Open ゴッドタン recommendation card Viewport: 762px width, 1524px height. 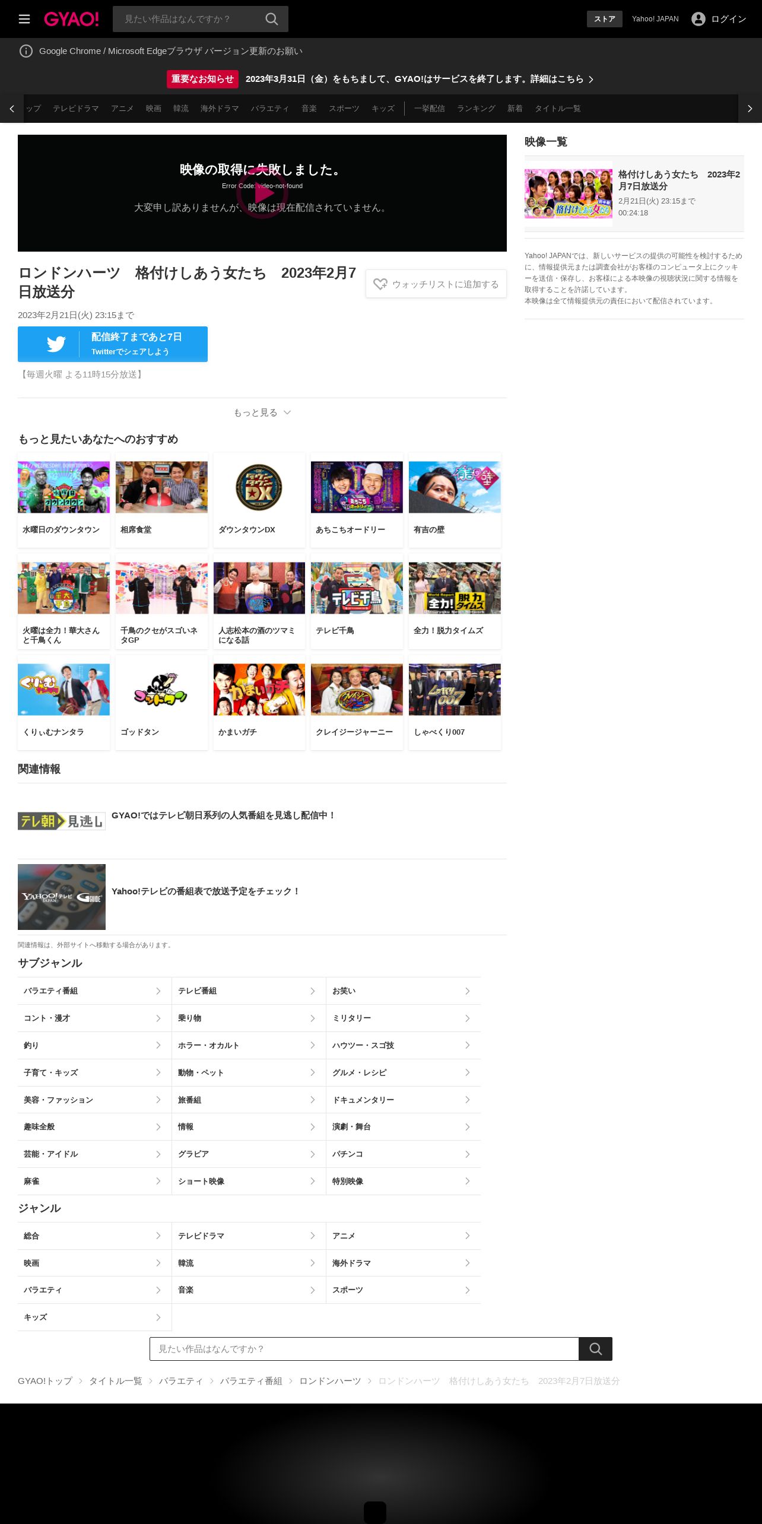point(161,703)
